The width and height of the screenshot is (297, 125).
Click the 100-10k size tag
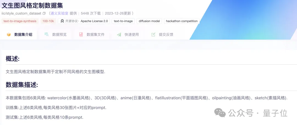click(48, 21)
